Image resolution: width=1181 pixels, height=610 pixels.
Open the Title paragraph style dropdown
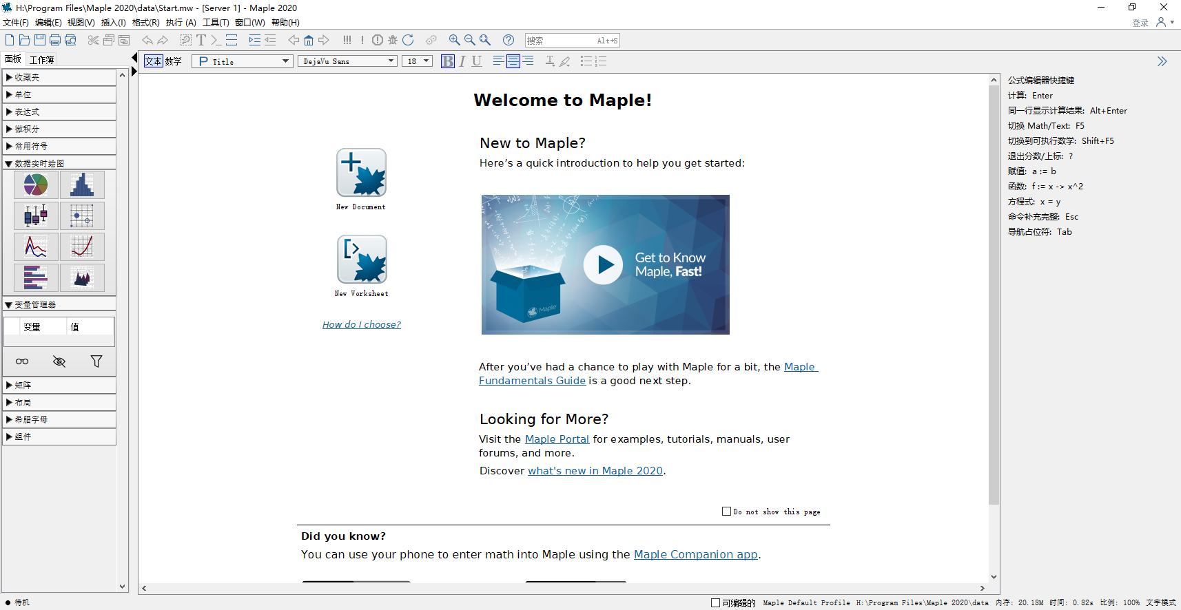243,61
